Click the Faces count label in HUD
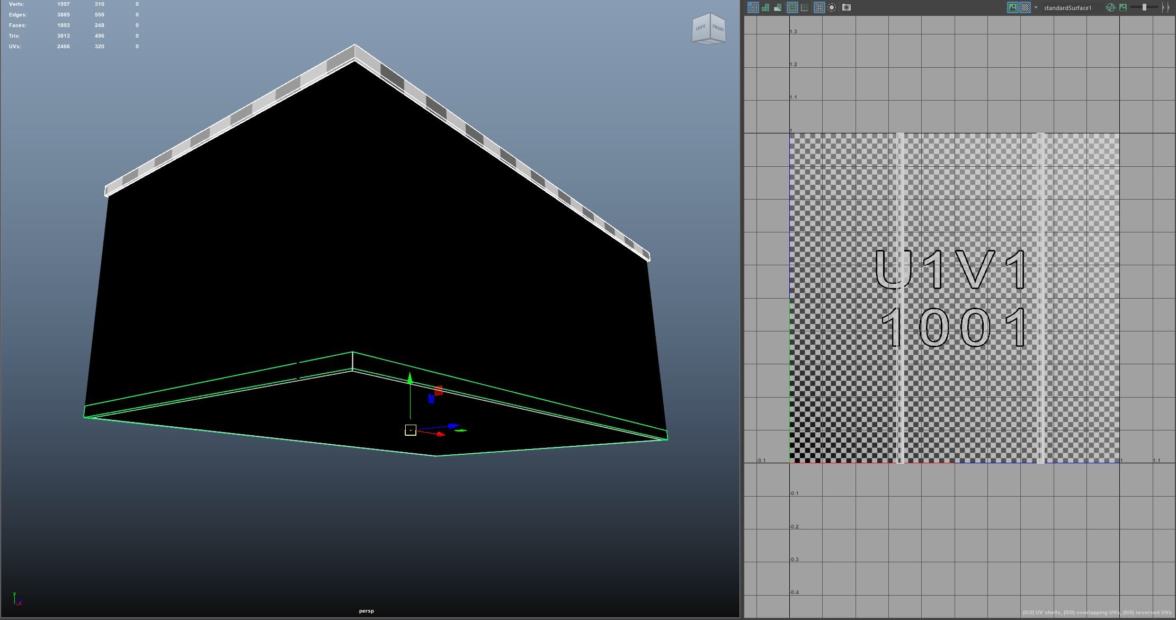The width and height of the screenshot is (1176, 620). (17, 25)
